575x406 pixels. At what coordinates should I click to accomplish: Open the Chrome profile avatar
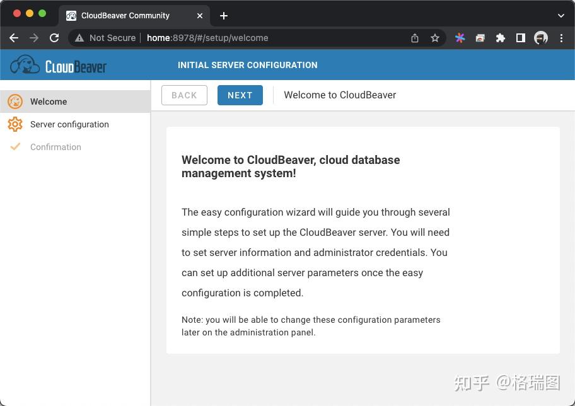pos(541,38)
